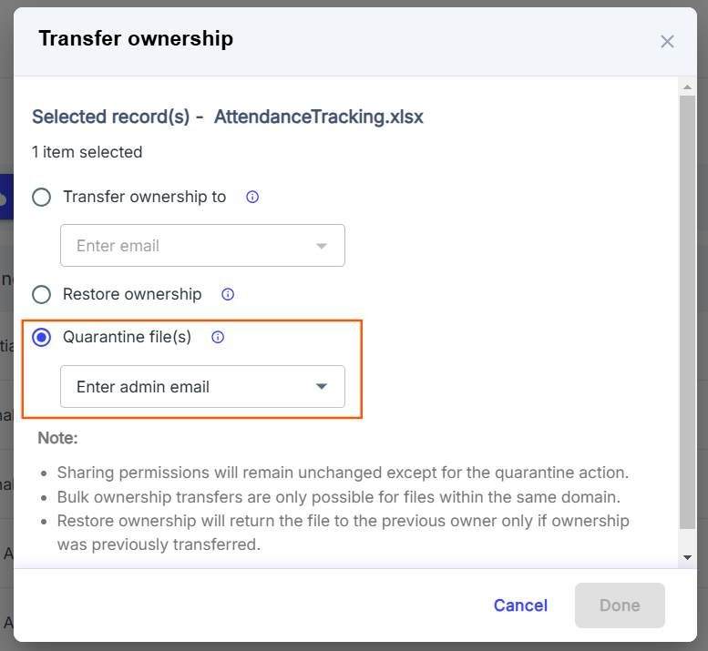This screenshot has height=651, width=708.
Task: Click into the Enter admin email field
Action: point(202,387)
